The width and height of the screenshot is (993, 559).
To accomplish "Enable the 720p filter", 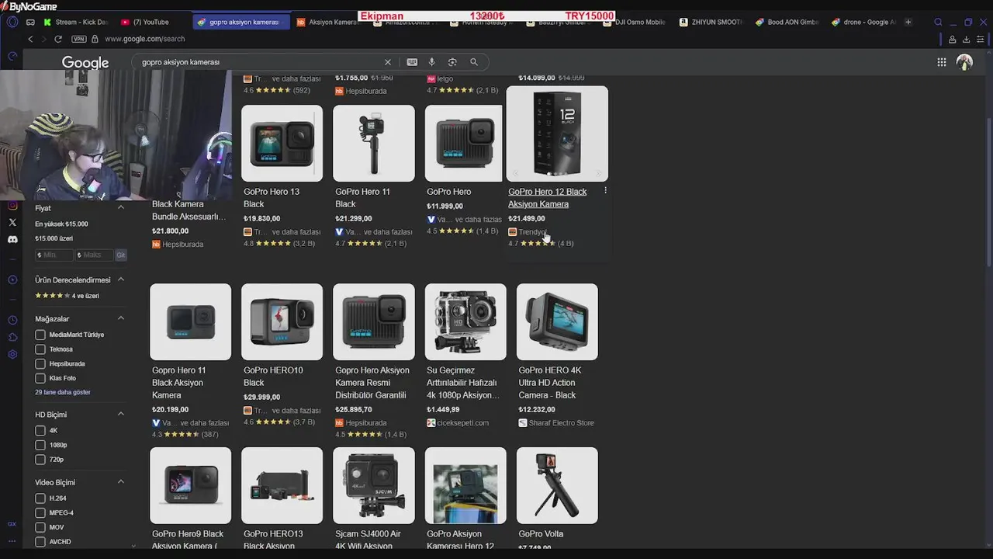I will click(x=40, y=460).
